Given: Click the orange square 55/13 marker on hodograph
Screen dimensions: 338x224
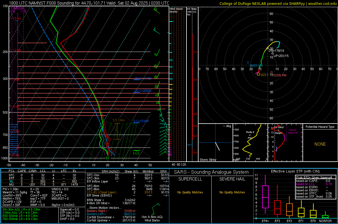Looking at the screenshot, I should pyautogui.click(x=258, y=74).
